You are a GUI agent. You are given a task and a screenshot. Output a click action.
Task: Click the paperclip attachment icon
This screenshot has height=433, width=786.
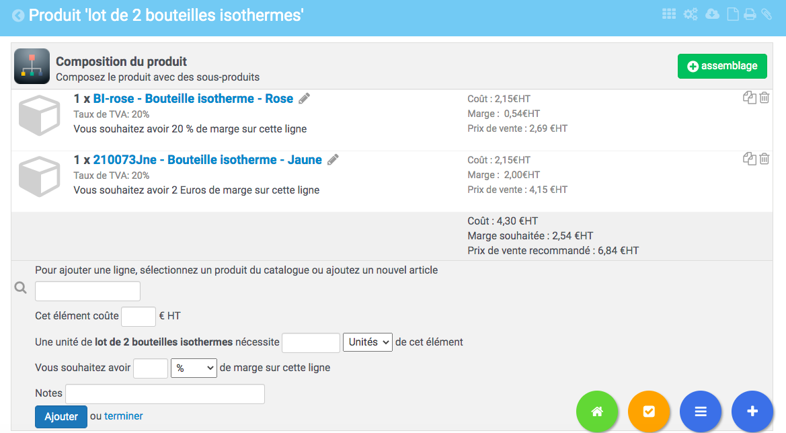767,14
